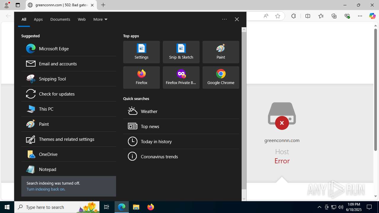Viewport: 379px width, 213px height.
Task: Open the Action Center notifications
Action: 369,207
